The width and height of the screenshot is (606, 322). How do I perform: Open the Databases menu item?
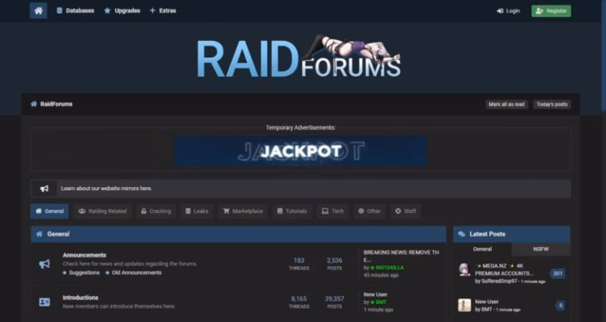click(76, 11)
